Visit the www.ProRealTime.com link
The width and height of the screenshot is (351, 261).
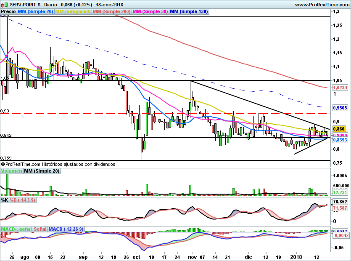pos(322,4)
